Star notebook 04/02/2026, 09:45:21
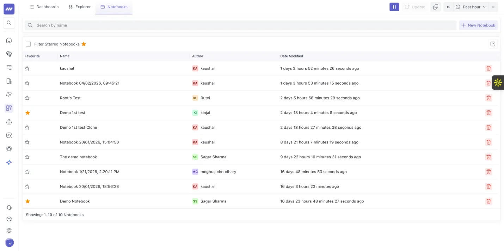 (27, 83)
